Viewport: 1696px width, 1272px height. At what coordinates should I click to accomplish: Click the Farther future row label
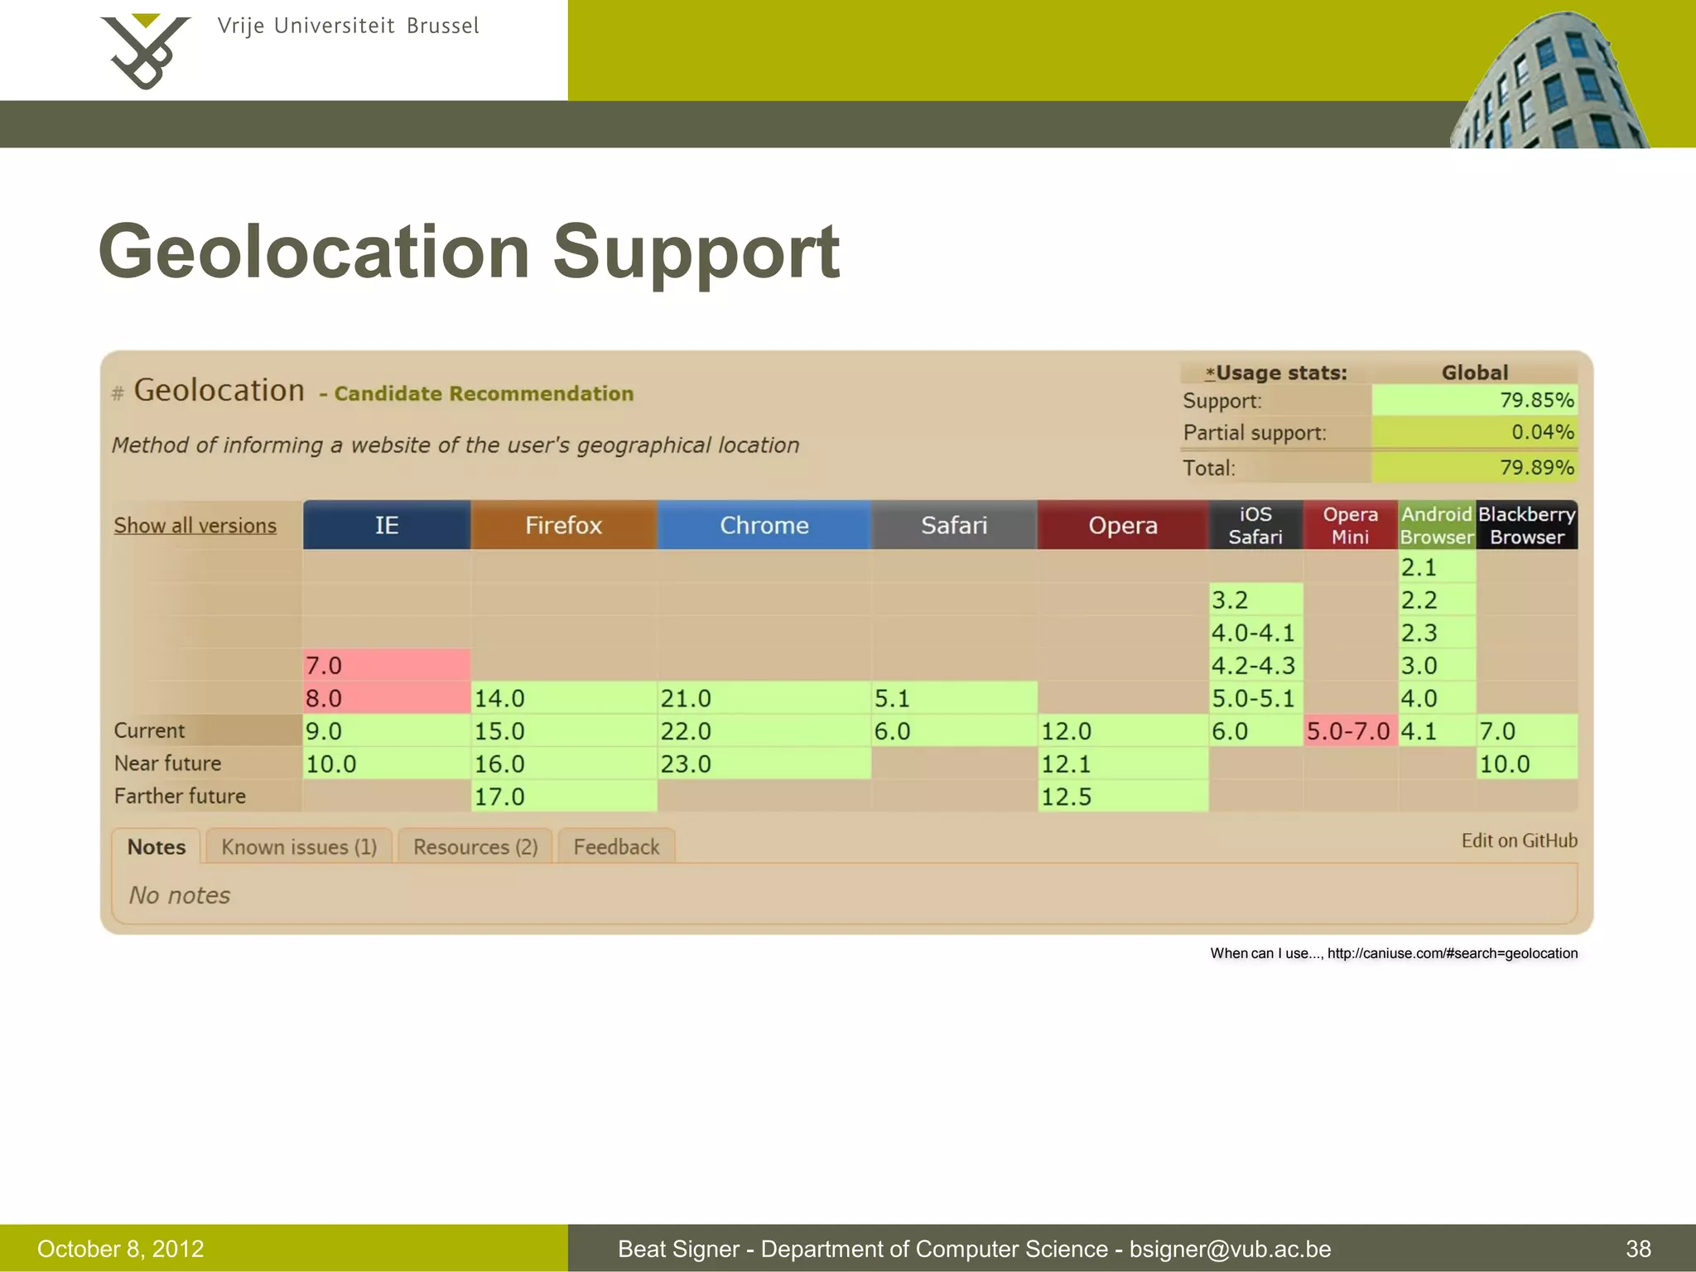coord(180,796)
